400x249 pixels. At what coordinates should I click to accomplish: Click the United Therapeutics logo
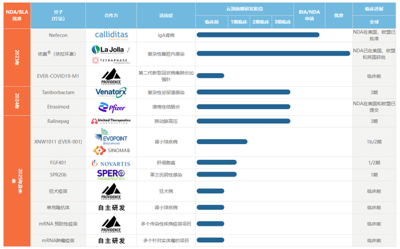pyautogui.click(x=111, y=121)
